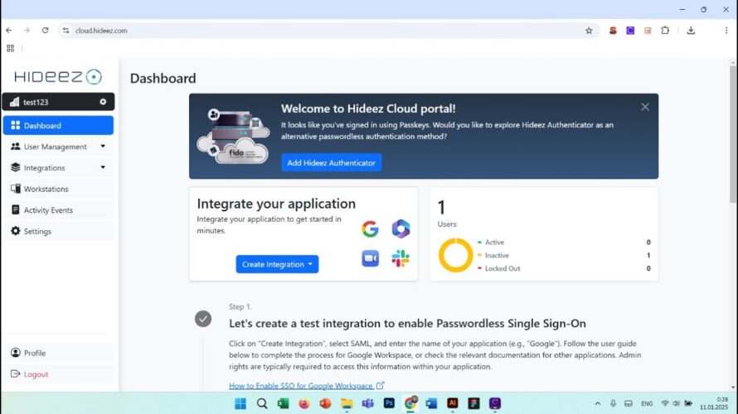Open Profile page
Viewport: 738px width, 414px height.
pyautogui.click(x=58, y=353)
